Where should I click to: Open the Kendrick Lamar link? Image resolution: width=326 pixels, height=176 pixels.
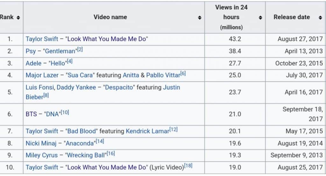coord(147,131)
